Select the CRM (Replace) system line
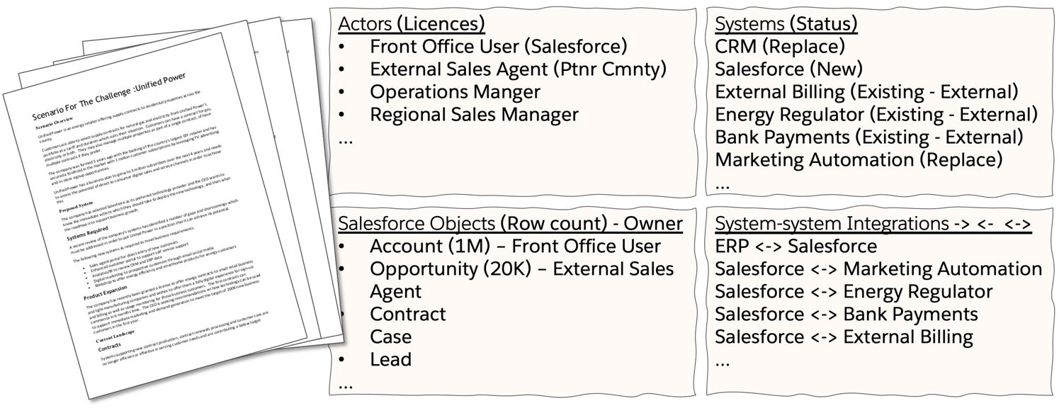This screenshot has height=413, width=1064. tap(780, 47)
